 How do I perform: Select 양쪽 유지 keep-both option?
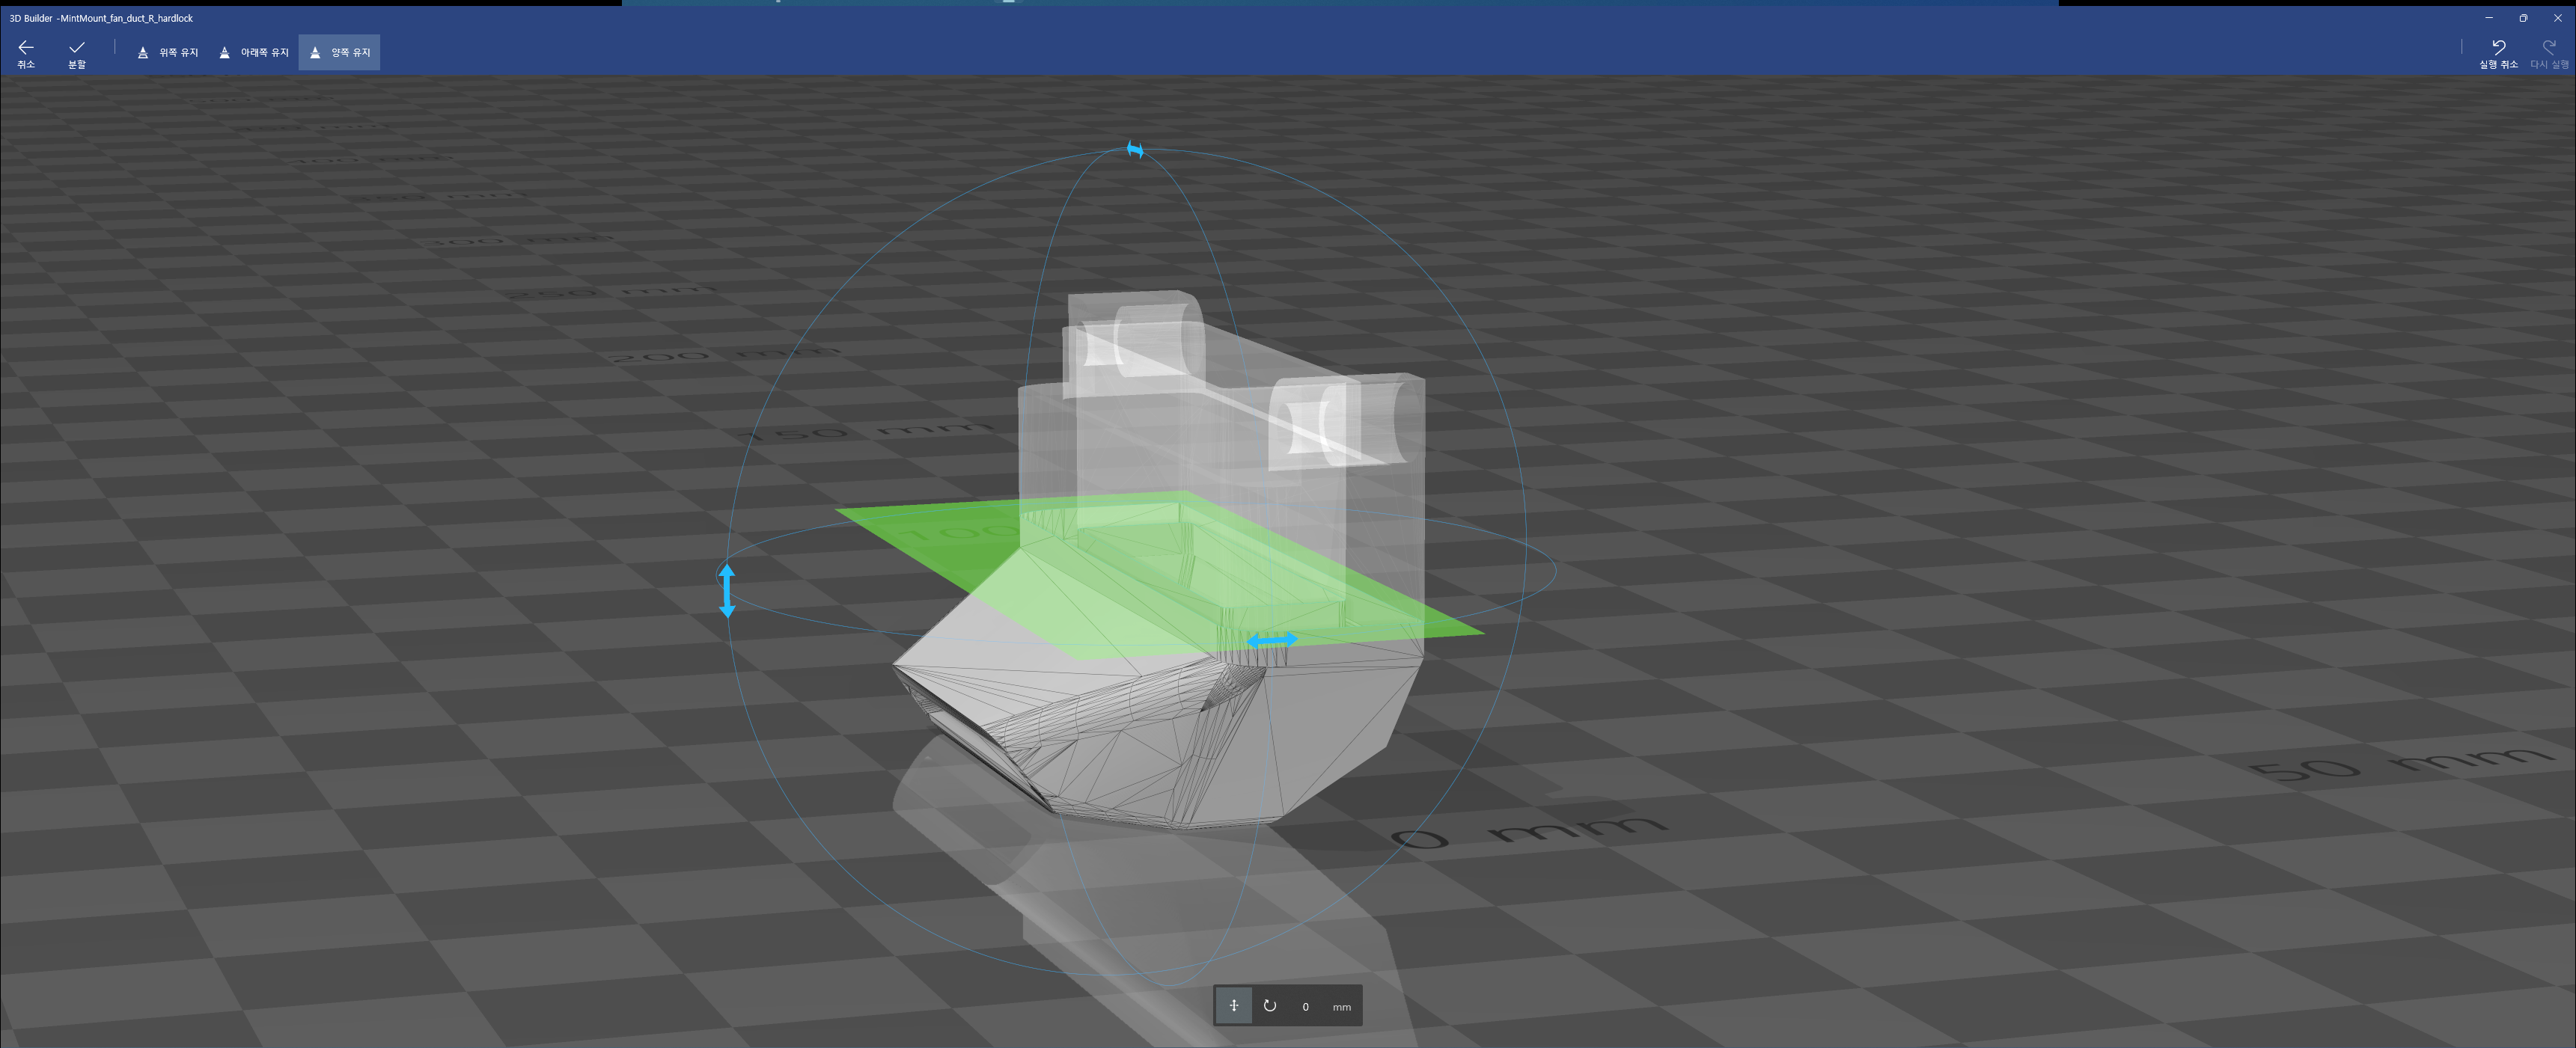tap(340, 53)
